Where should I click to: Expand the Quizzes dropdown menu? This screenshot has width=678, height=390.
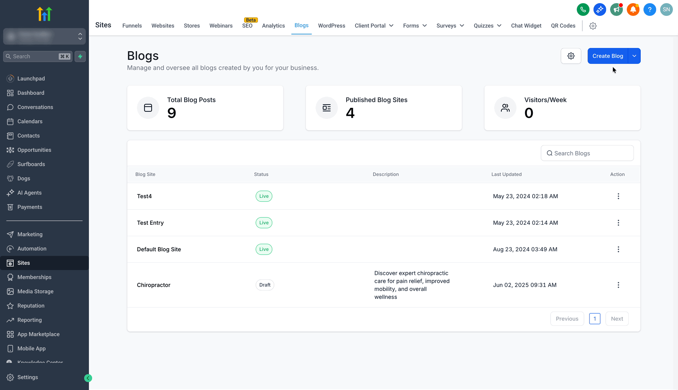pos(487,26)
